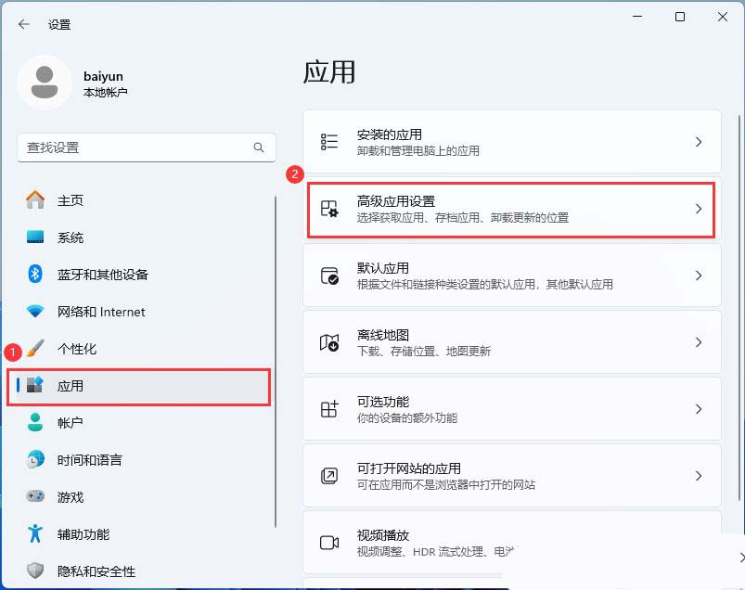Click the Network and Internet Wi-Fi icon
745x590 pixels.
35,312
